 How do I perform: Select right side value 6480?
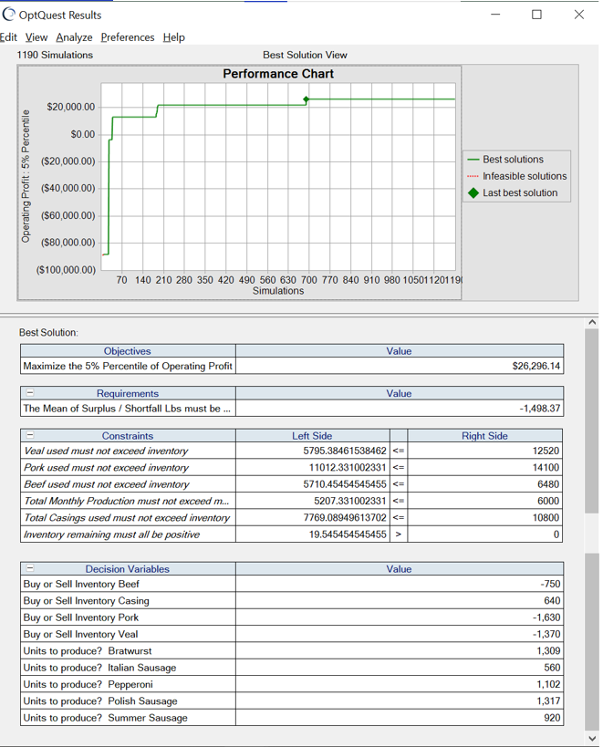click(x=548, y=484)
